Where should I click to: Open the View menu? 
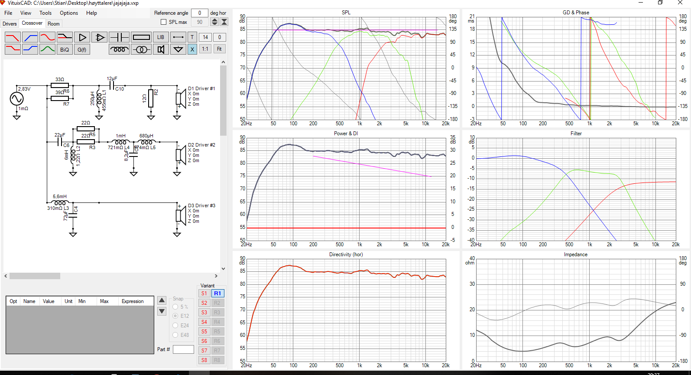[x=26, y=13]
